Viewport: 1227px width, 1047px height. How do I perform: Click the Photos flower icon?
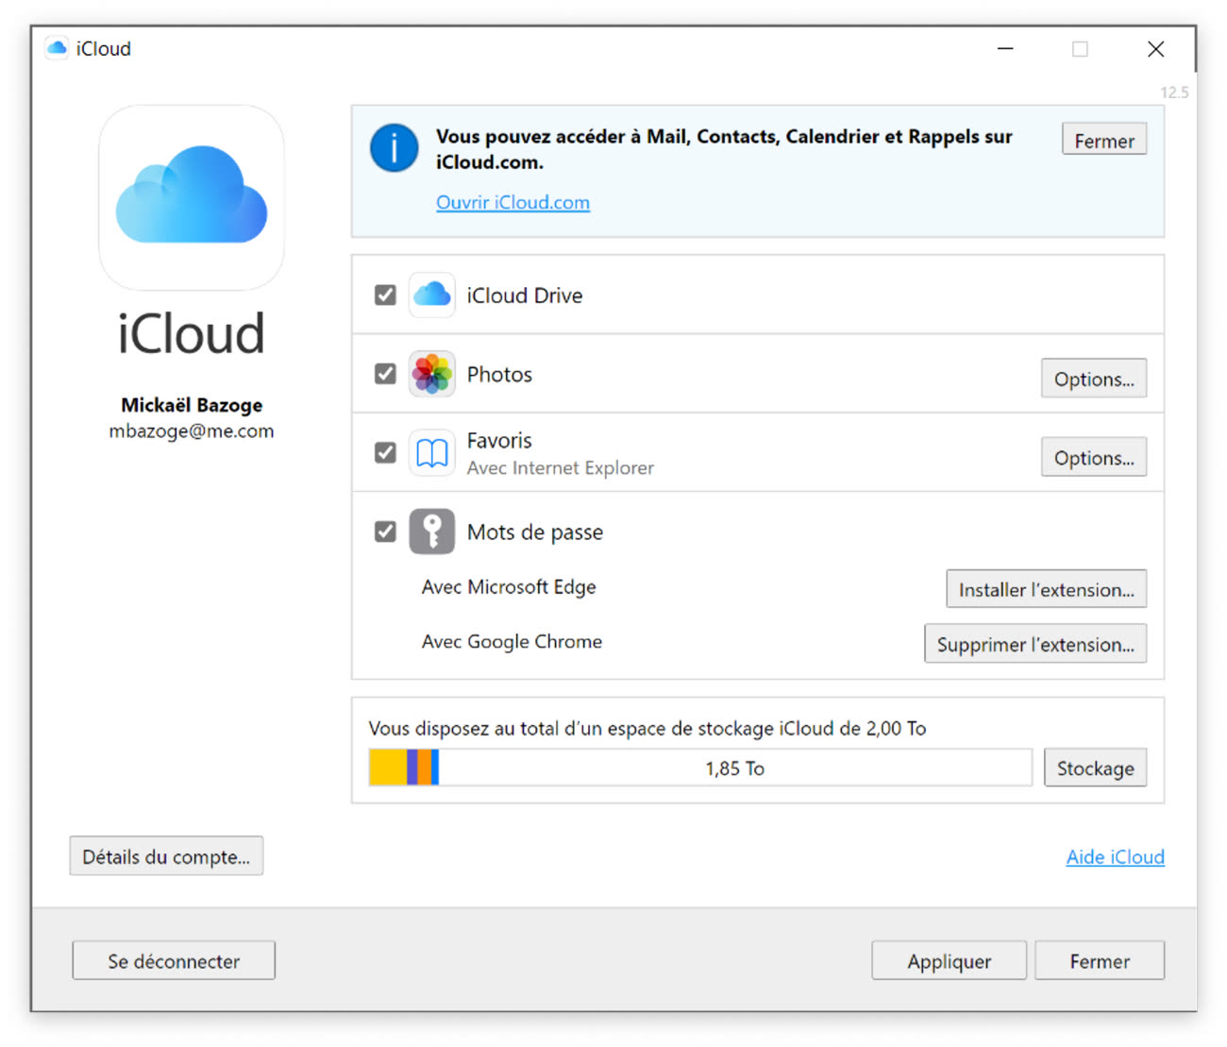pyautogui.click(x=432, y=374)
